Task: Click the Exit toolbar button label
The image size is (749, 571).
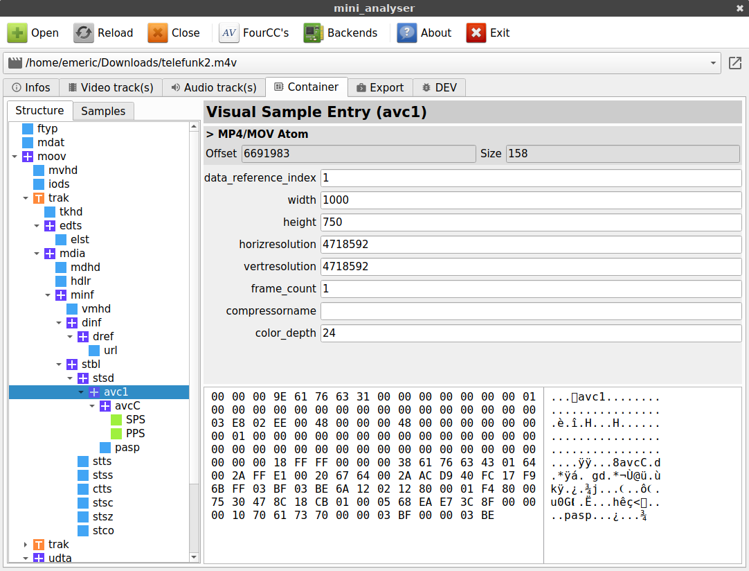Action: [x=500, y=33]
